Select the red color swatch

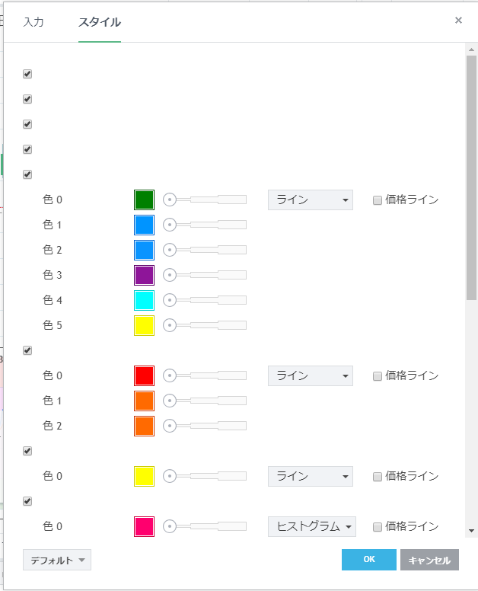[144, 375]
